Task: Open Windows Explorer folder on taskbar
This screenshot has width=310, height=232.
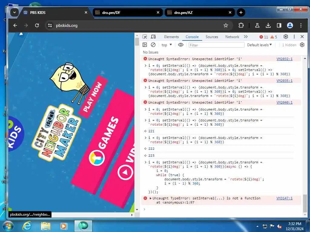Action: tap(46, 226)
